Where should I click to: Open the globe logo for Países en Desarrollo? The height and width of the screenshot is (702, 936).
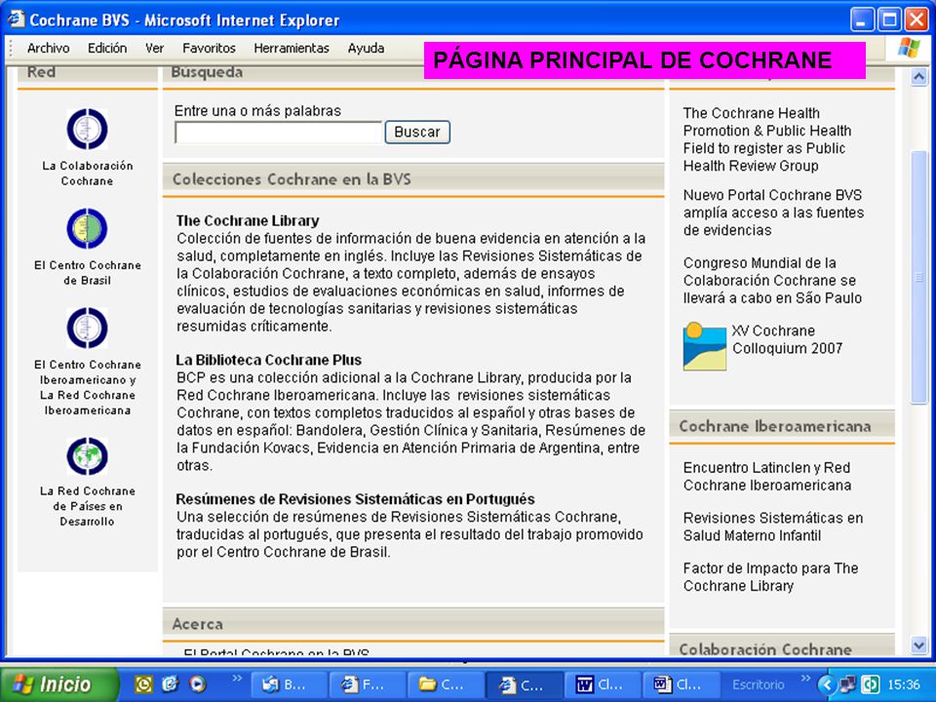point(87,456)
